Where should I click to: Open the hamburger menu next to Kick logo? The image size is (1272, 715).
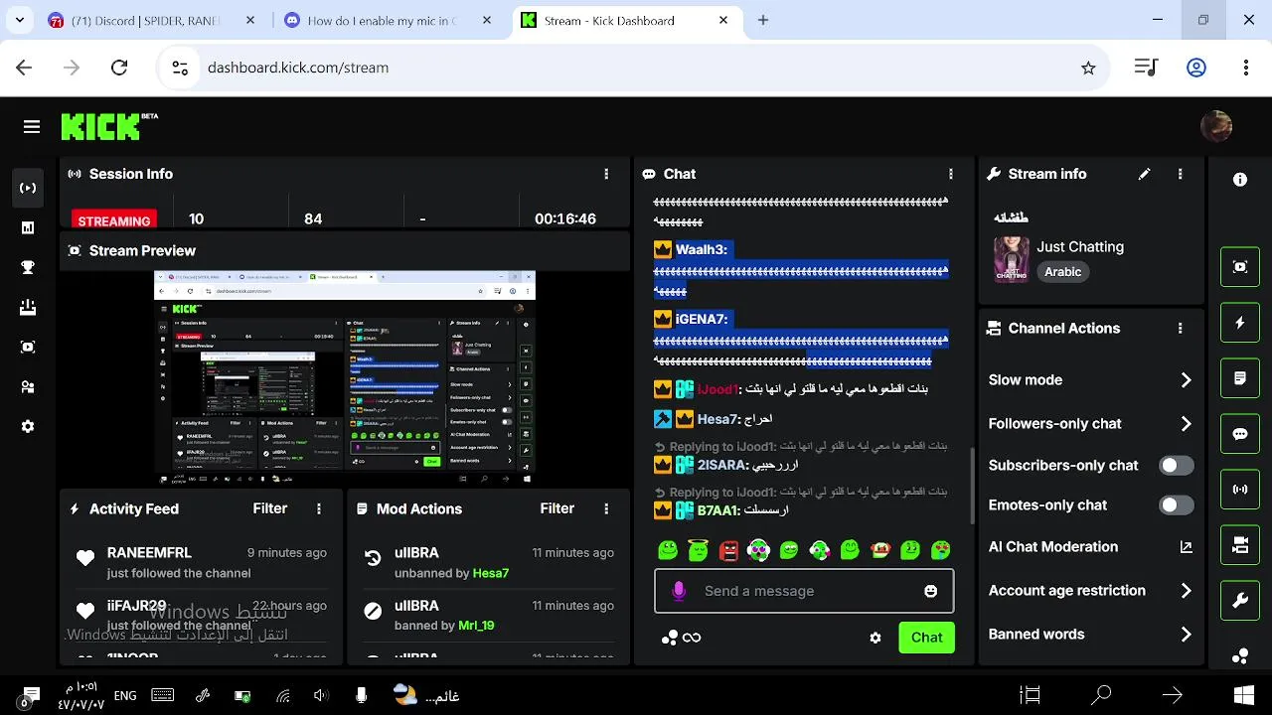[x=32, y=126]
